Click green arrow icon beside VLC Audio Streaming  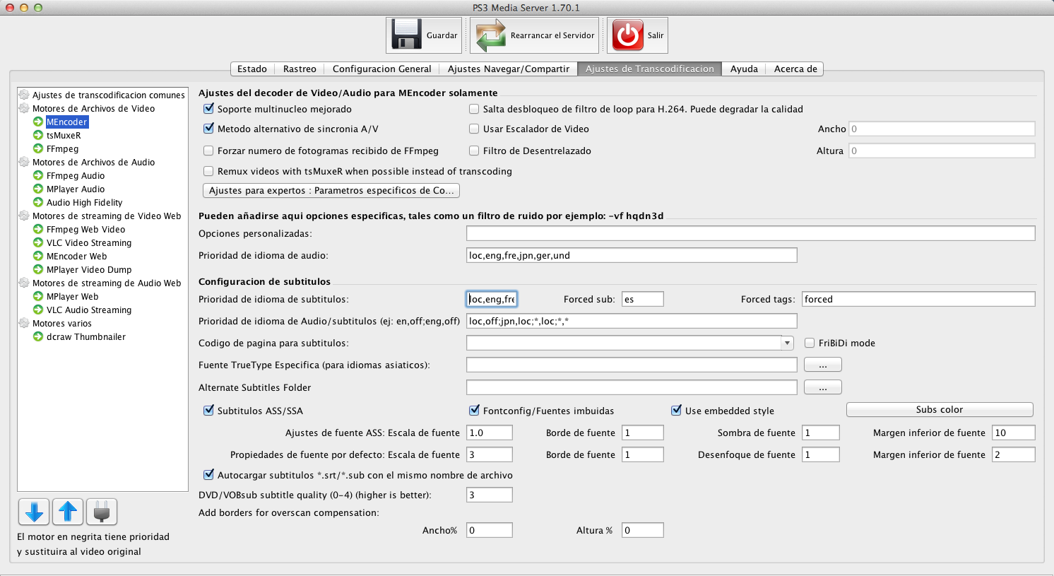39,310
